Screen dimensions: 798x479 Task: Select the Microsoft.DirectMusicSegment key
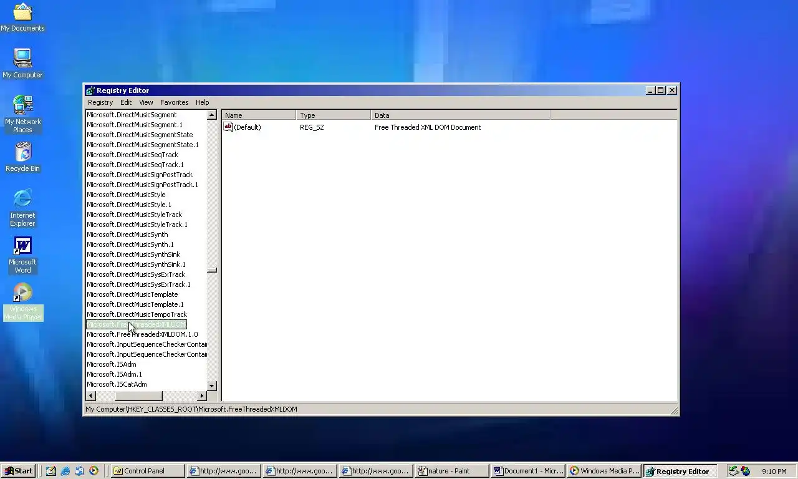tap(132, 115)
